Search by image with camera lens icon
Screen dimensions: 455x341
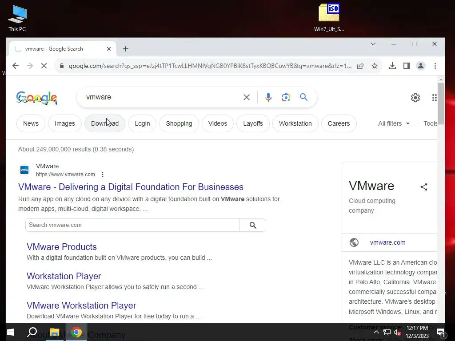tap(286, 97)
